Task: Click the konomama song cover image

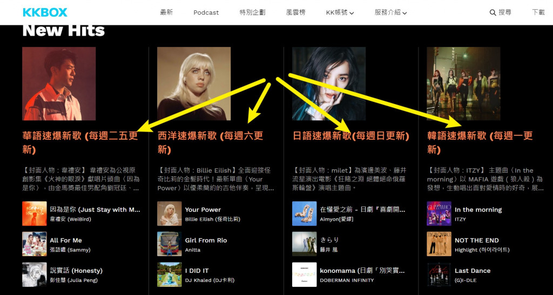Action: pos(305,275)
